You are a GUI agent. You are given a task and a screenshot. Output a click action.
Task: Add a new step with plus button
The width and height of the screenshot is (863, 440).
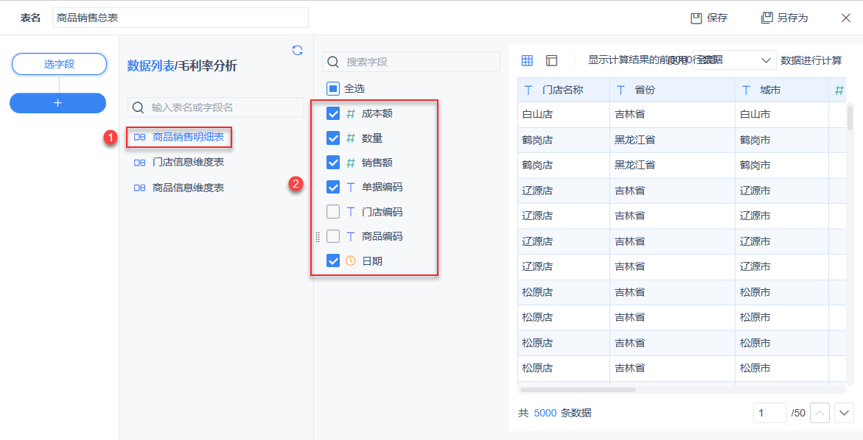(57, 103)
